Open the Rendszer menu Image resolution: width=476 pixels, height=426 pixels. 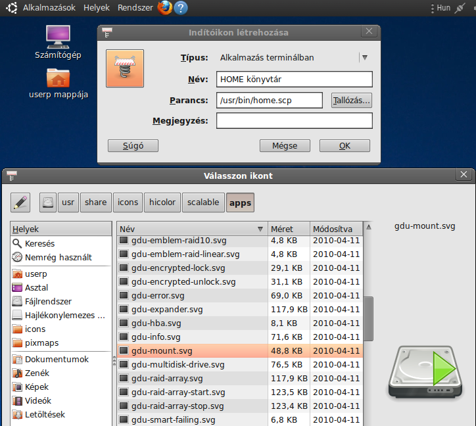(x=135, y=8)
